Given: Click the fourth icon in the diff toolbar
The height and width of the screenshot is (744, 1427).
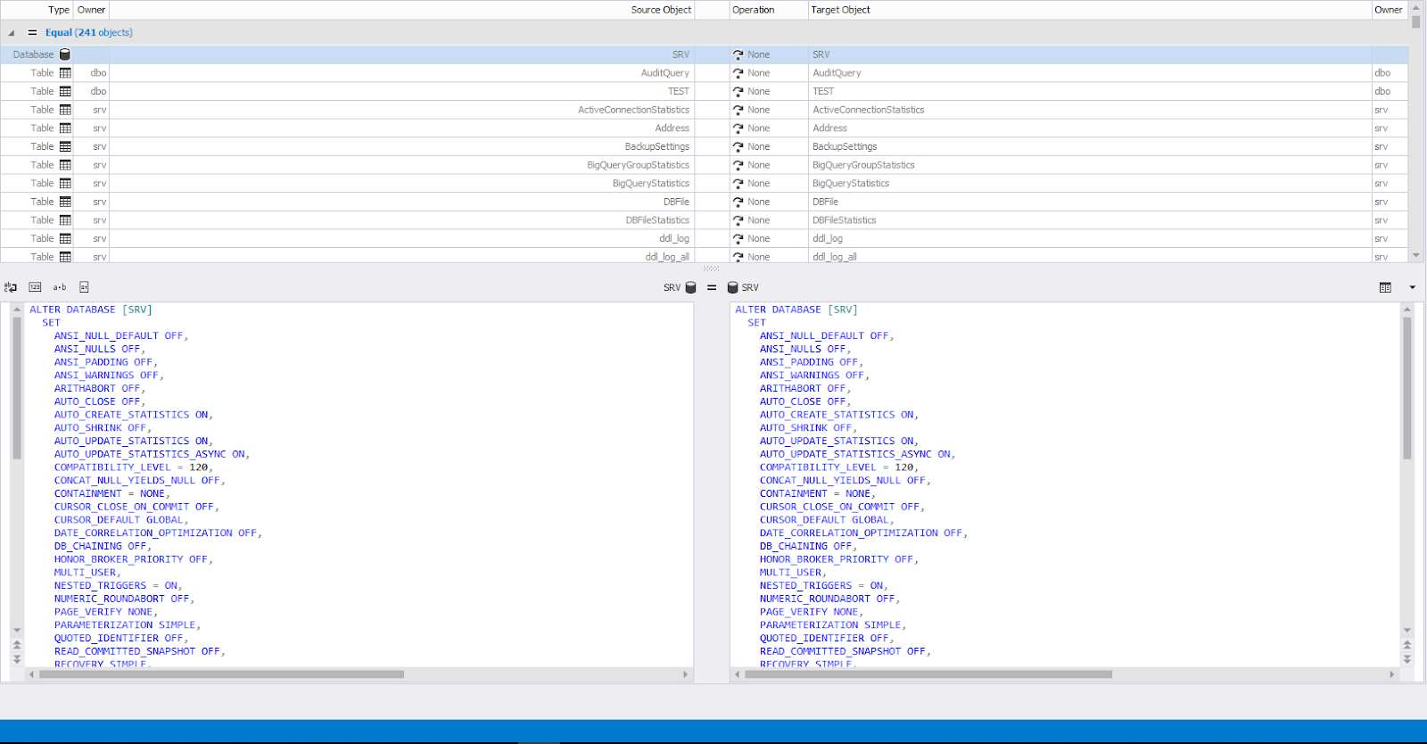Looking at the screenshot, I should point(84,287).
